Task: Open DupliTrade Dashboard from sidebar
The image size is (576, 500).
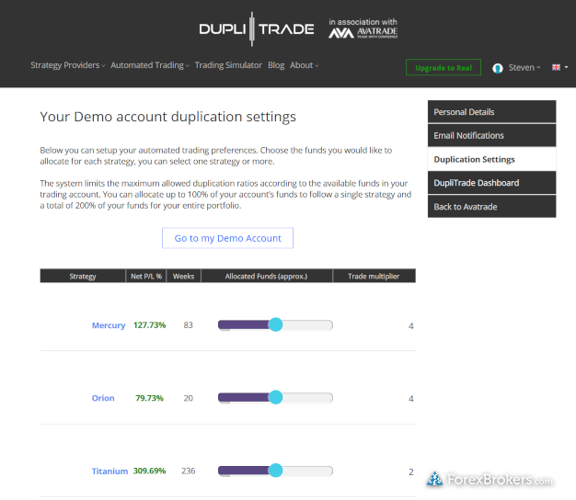Action: 491,183
